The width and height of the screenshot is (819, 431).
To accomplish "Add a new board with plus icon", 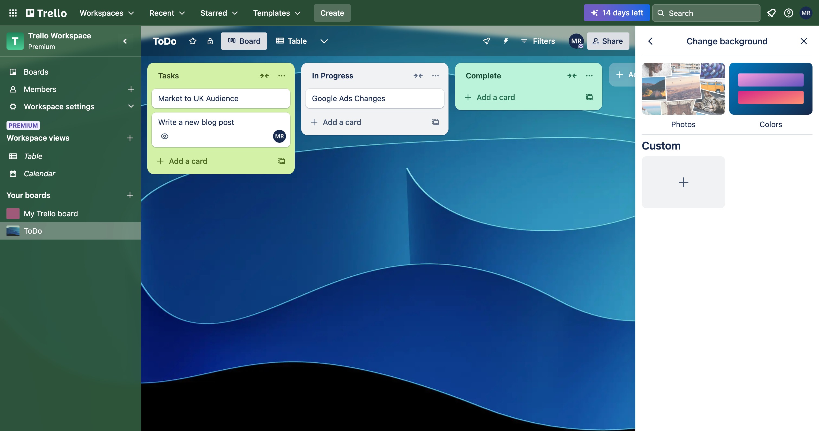I will pyautogui.click(x=130, y=195).
